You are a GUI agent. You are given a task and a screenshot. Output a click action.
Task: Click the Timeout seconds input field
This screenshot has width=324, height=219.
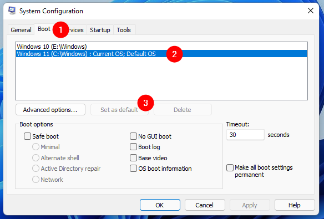245,135
